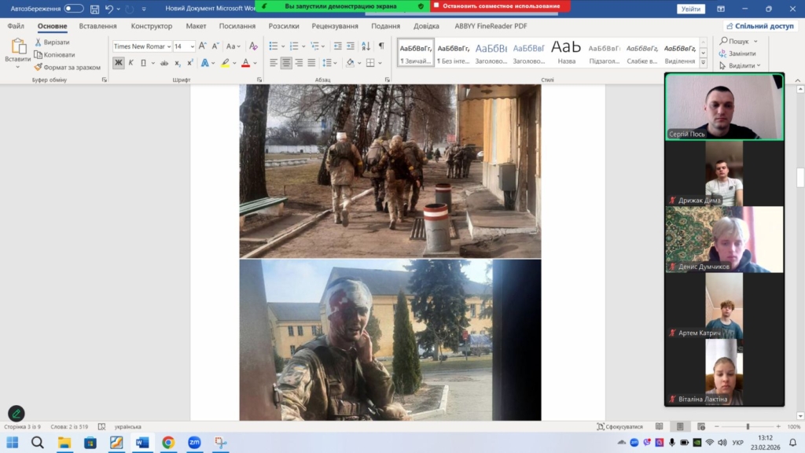
Task: Open the Вставлення ribbon tab
Action: pyautogui.click(x=97, y=26)
